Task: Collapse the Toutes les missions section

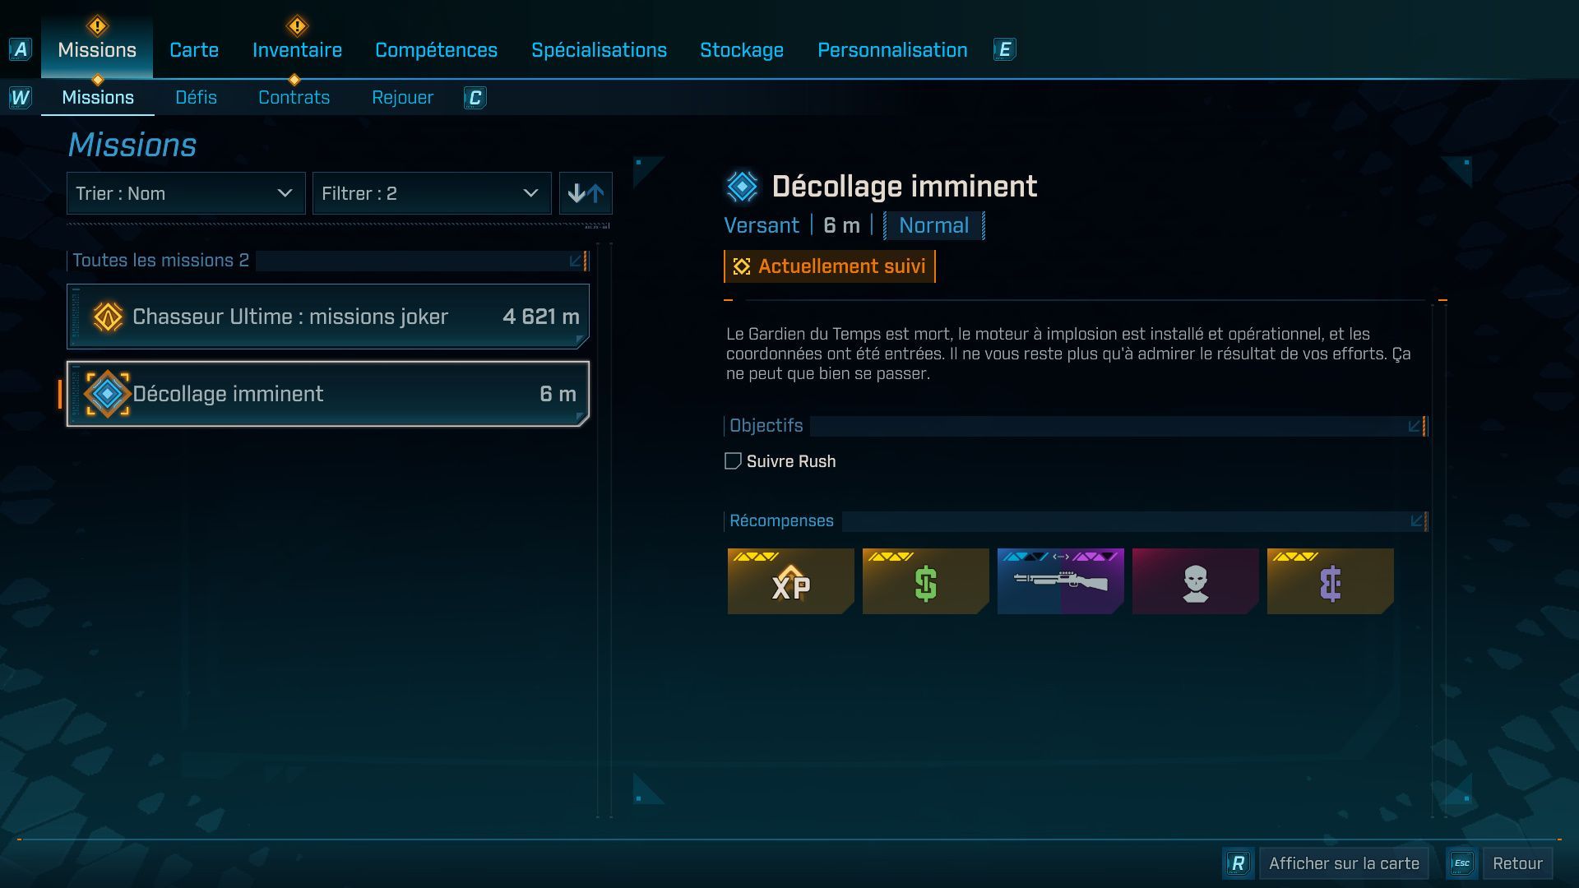Action: pos(577,261)
